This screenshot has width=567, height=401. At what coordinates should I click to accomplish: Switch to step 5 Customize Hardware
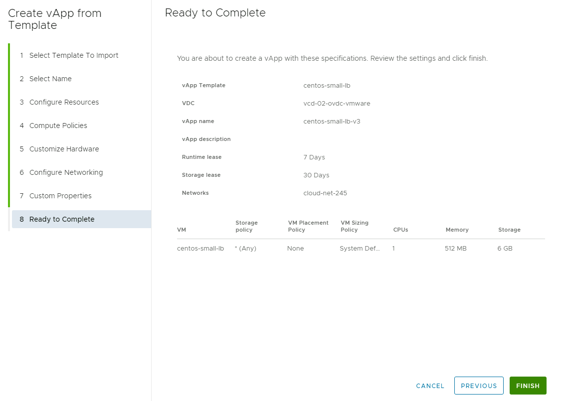(64, 149)
